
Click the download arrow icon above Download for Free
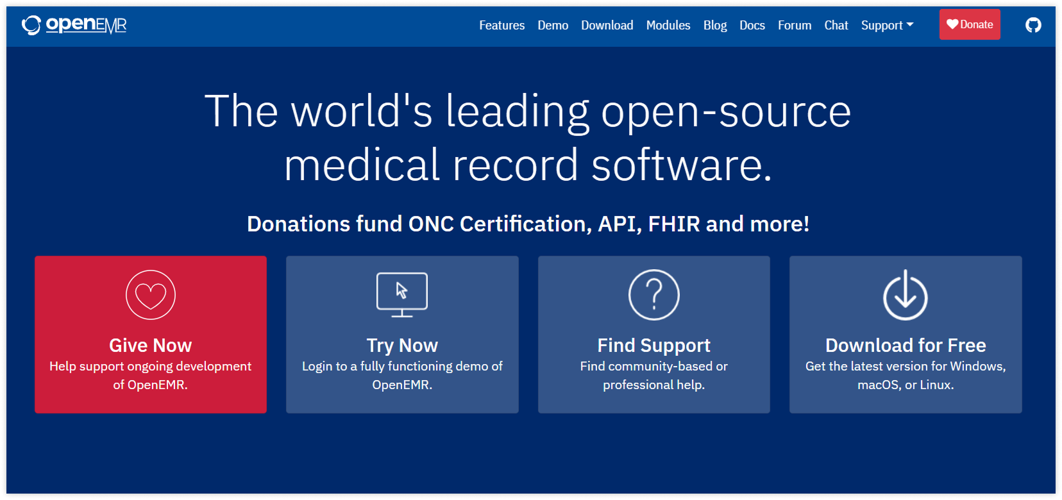[x=906, y=295]
